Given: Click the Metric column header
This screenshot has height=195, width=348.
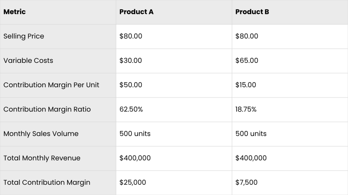Looking at the screenshot, I should [x=14, y=12].
